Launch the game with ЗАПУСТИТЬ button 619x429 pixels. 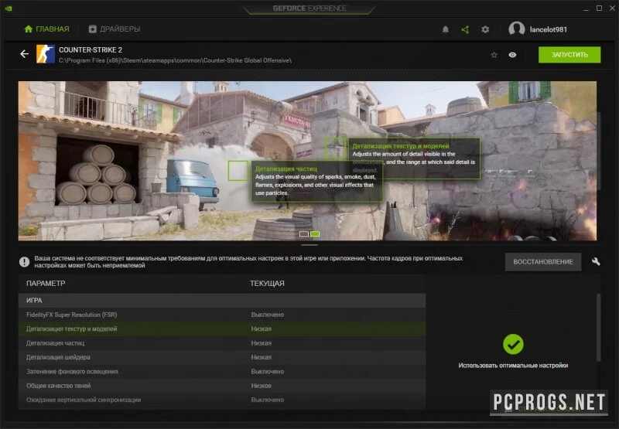(569, 55)
